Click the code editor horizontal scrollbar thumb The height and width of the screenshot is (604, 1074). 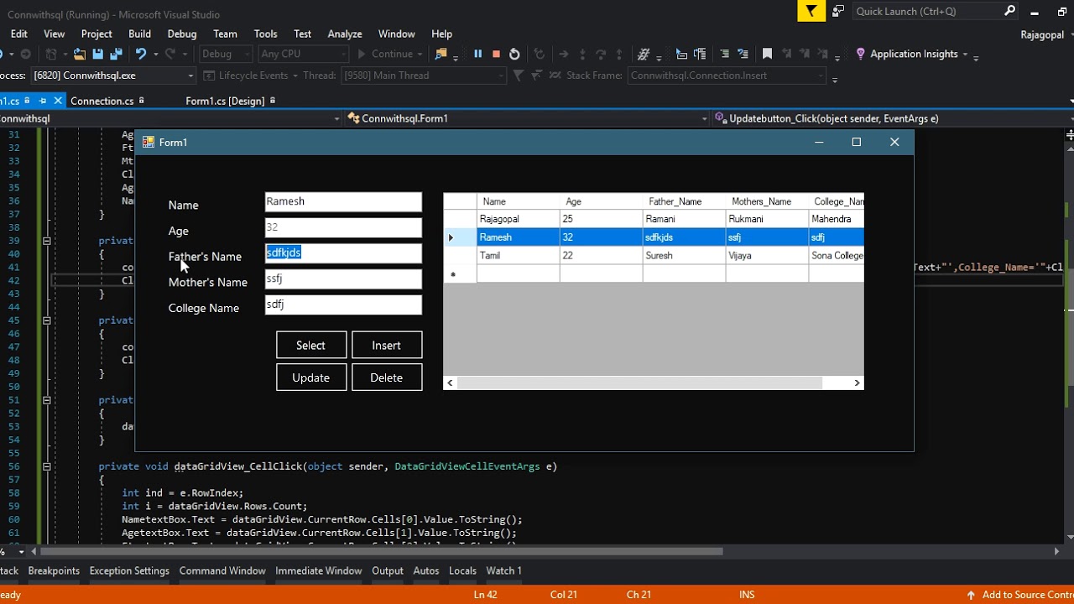(x=382, y=551)
